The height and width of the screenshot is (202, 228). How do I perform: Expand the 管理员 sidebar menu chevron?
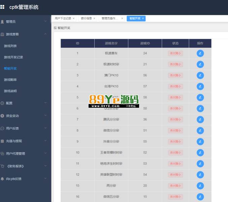[x=45, y=21]
